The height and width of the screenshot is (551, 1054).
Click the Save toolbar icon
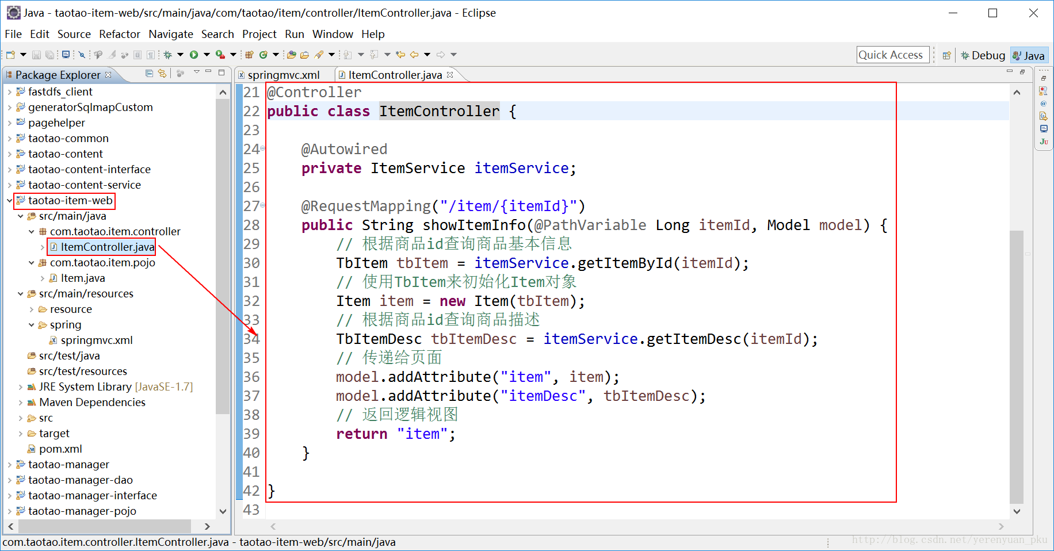36,55
